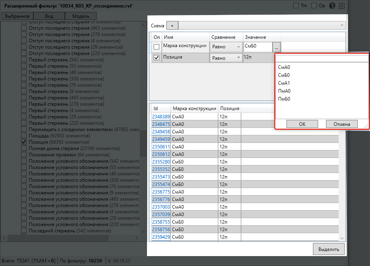The image size is (370, 266).
Task: Switch to the Вид tab
Action: tap(49, 16)
